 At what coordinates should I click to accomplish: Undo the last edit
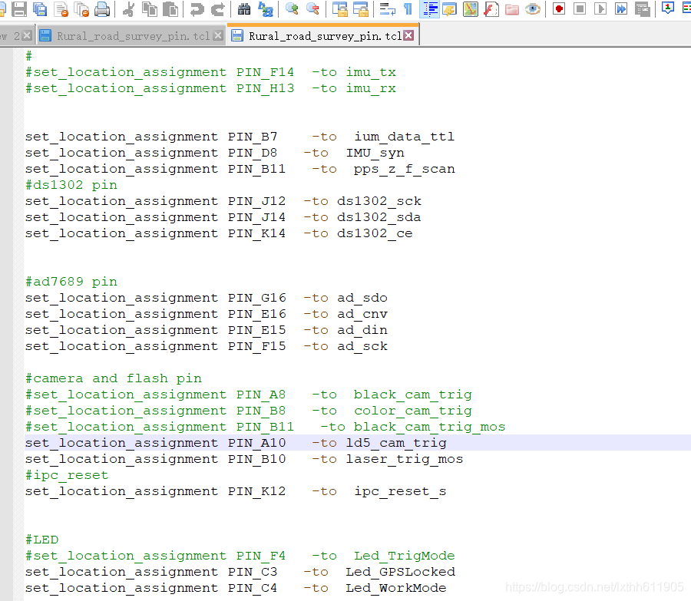(x=197, y=8)
